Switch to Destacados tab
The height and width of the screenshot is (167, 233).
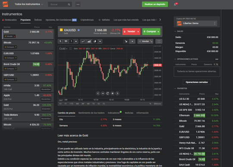coord(9,20)
